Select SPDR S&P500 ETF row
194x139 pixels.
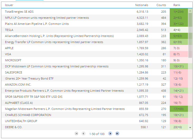95,97
